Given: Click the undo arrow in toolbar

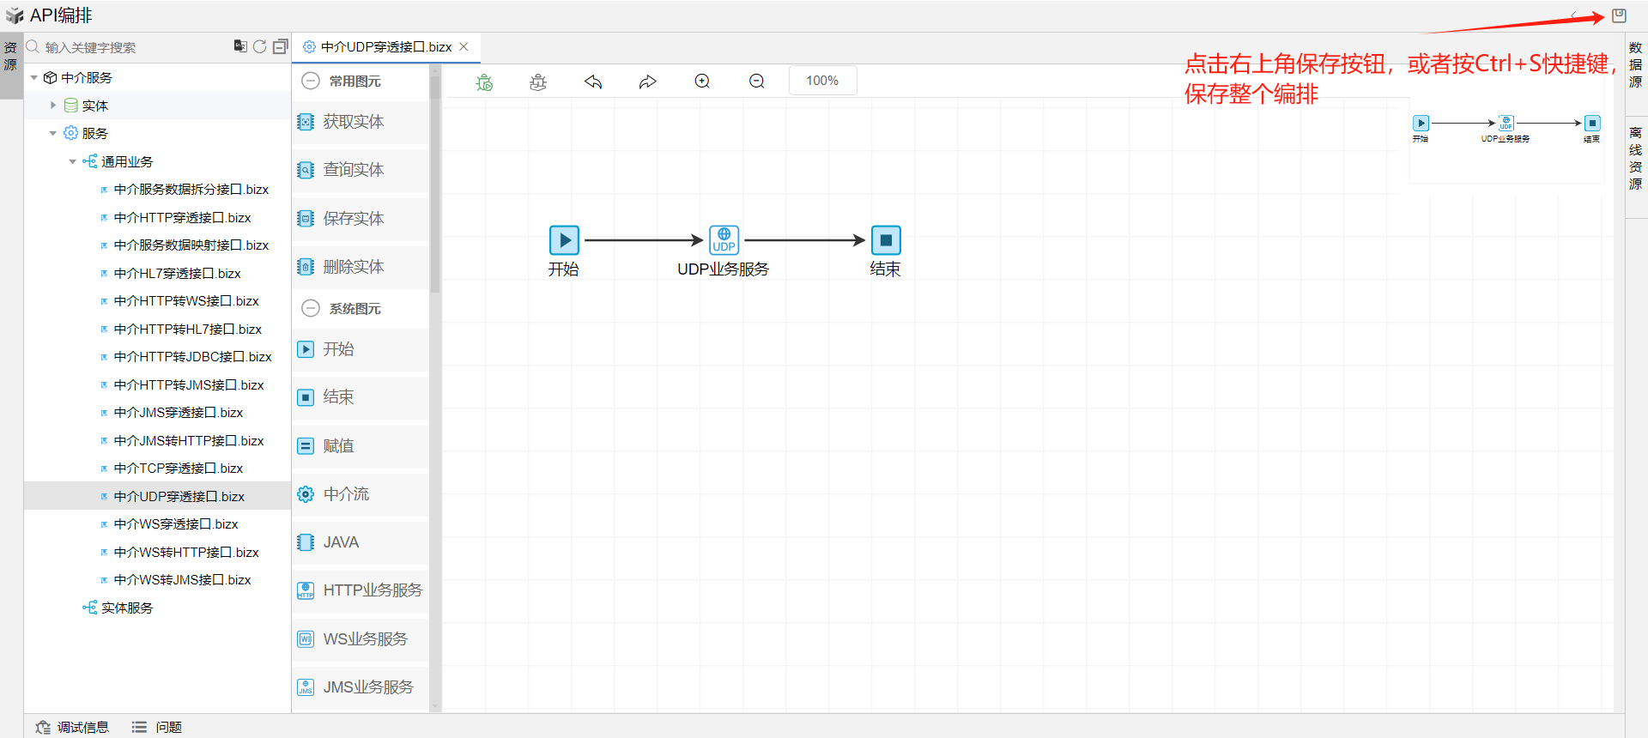Looking at the screenshot, I should point(593,82).
